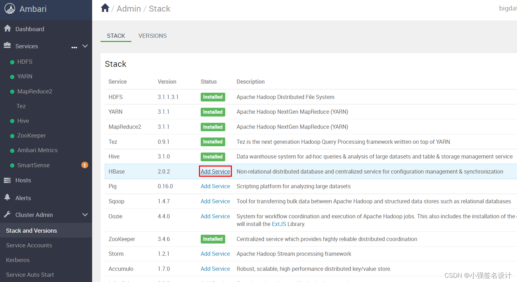Click the Installed badge for Hive
The image size is (517, 282).
pyautogui.click(x=213, y=157)
